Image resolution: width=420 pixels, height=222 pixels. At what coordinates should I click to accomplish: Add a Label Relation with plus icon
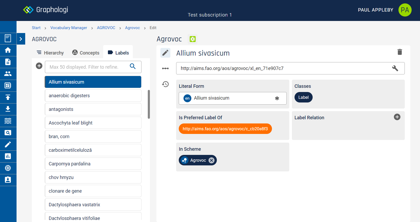coord(397,117)
